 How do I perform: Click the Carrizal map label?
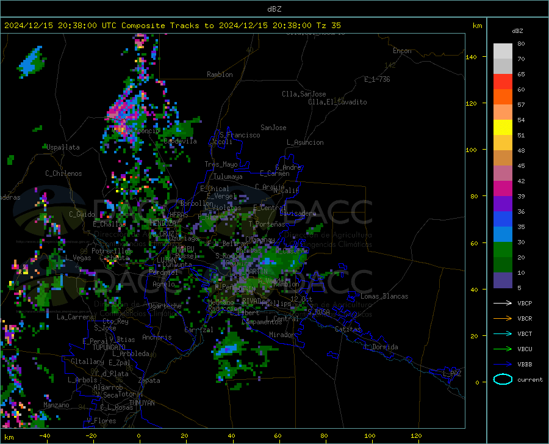199,330
